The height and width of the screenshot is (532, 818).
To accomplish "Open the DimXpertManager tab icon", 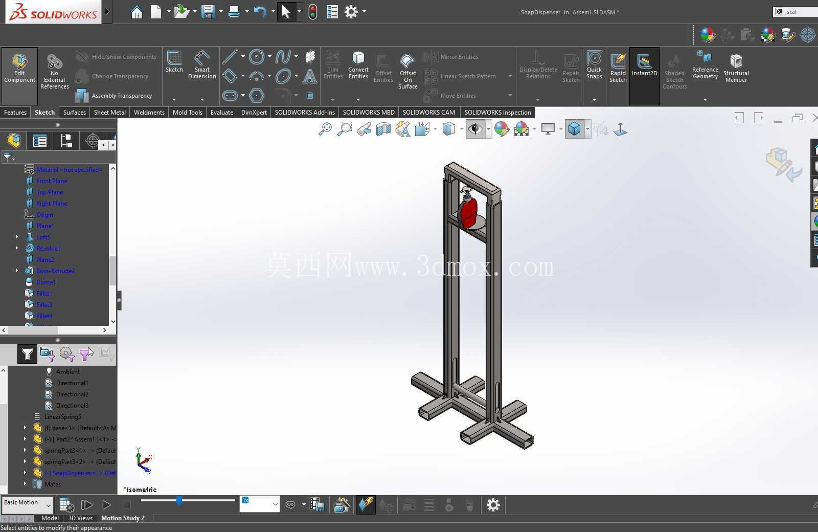I will (x=92, y=141).
